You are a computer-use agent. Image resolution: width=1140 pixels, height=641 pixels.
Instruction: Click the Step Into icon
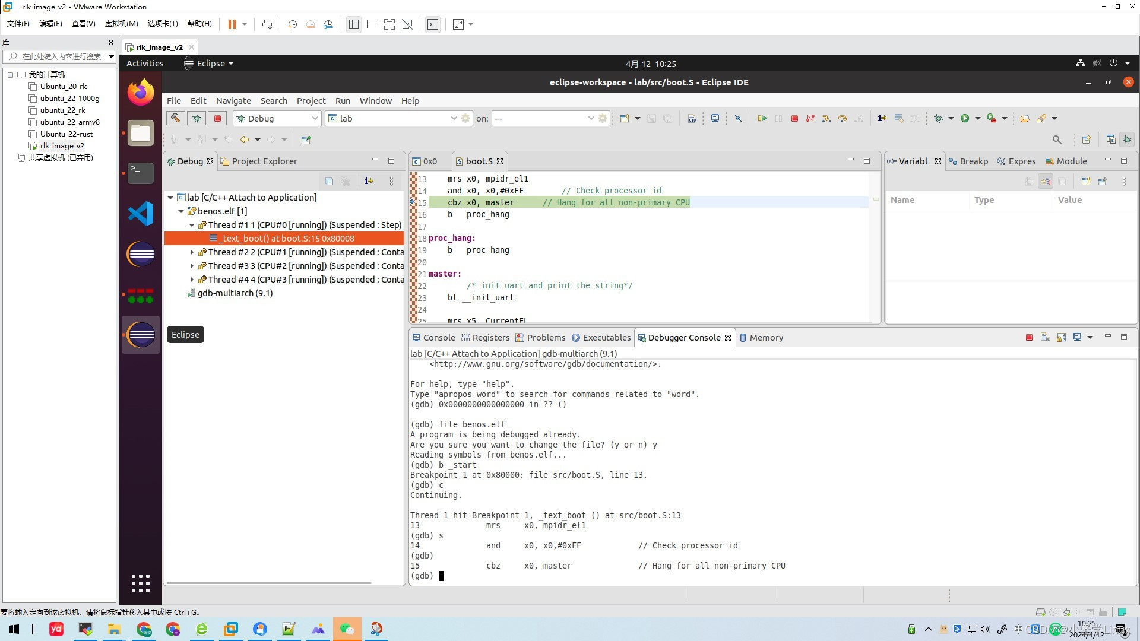tap(826, 119)
